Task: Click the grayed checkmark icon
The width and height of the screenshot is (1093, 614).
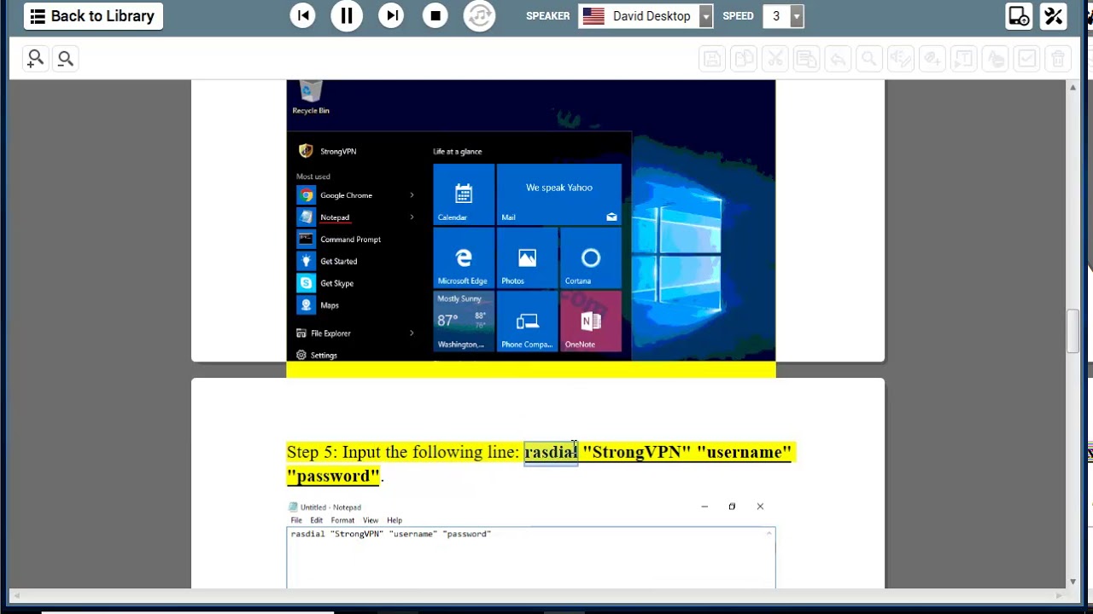Action: pos(1026,59)
